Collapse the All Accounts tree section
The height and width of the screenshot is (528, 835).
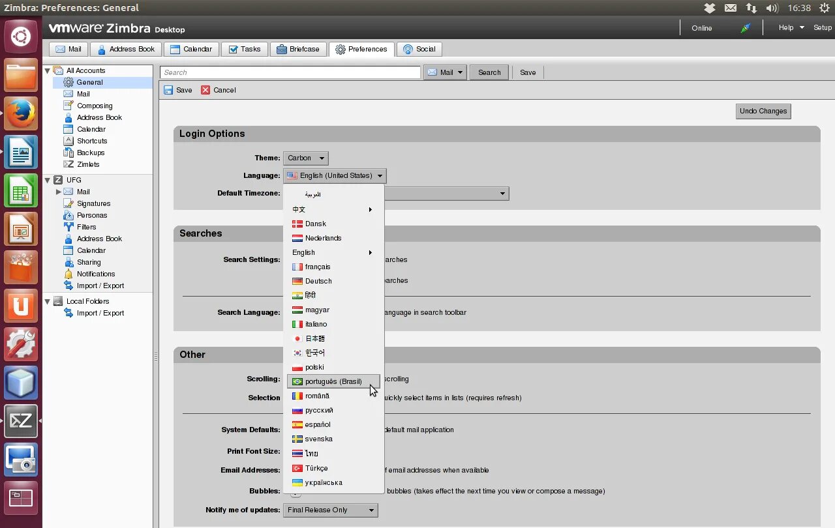coord(47,70)
